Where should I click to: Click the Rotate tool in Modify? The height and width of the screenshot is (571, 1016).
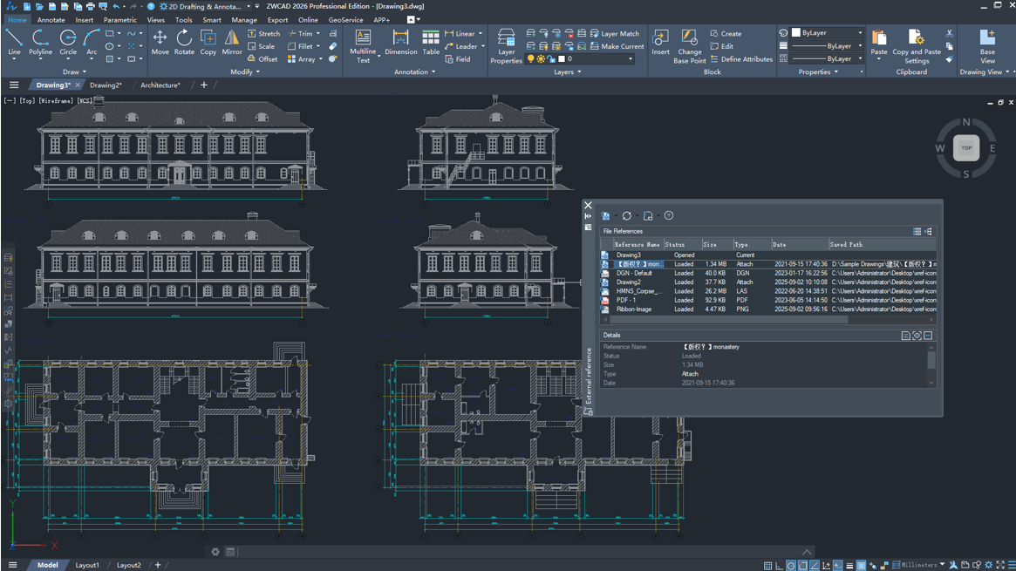pos(184,41)
